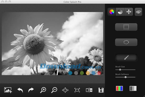
Task: Select the move/pan arrows tool
Action: pyautogui.click(x=129, y=12)
